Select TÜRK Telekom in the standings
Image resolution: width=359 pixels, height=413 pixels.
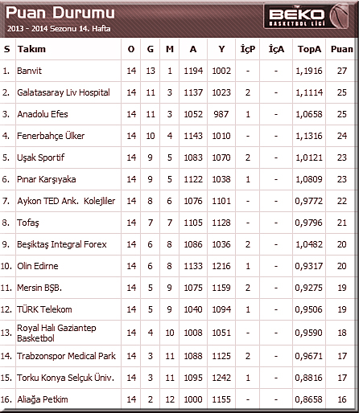click(44, 309)
